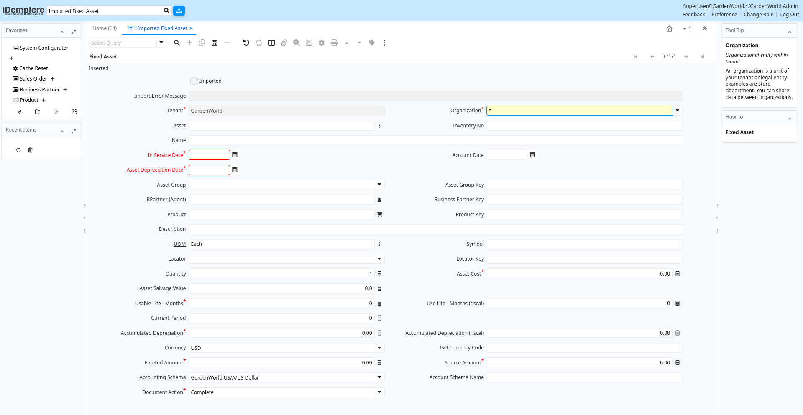Toggle grid view in toolbar
This screenshot has height=415, width=803.
pos(271,43)
